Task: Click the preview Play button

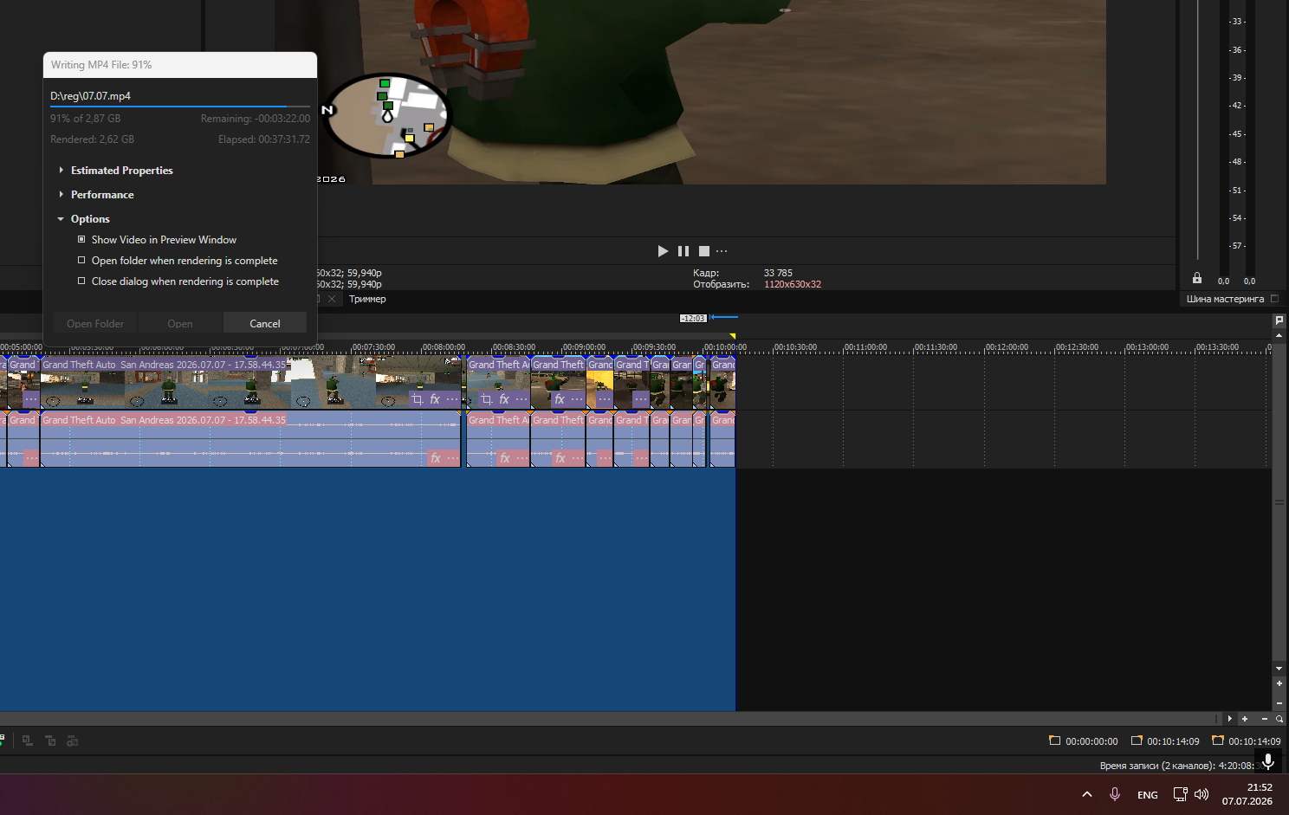Action: [663, 251]
